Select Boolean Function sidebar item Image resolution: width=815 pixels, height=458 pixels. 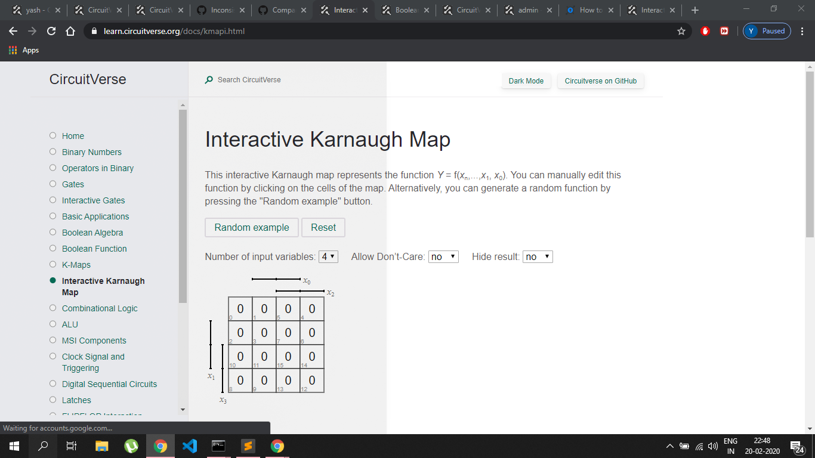point(94,249)
